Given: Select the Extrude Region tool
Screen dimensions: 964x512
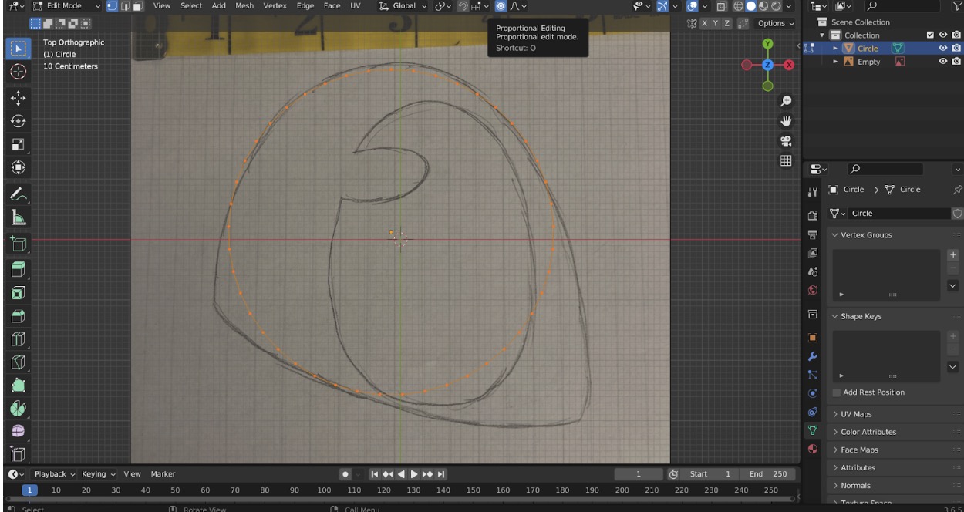Looking at the screenshot, I should click(x=19, y=269).
